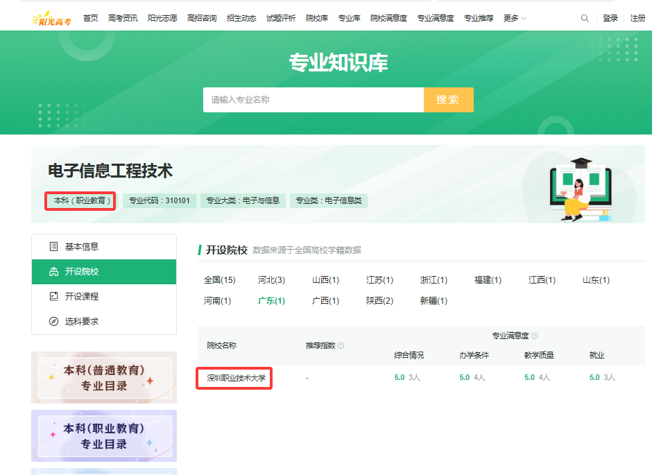Open 本科(职业教育)专业目录 banner

[x=104, y=435]
